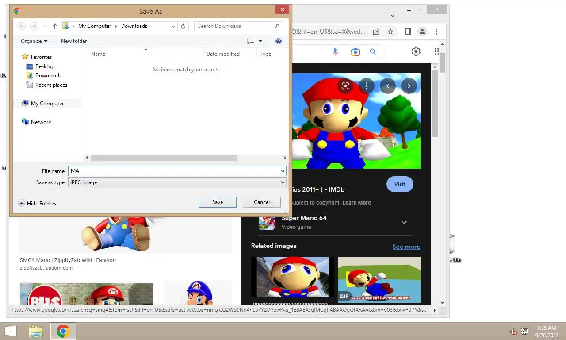This screenshot has width=566, height=340.
Task: Search by voice microphone icon
Action: click(x=335, y=52)
